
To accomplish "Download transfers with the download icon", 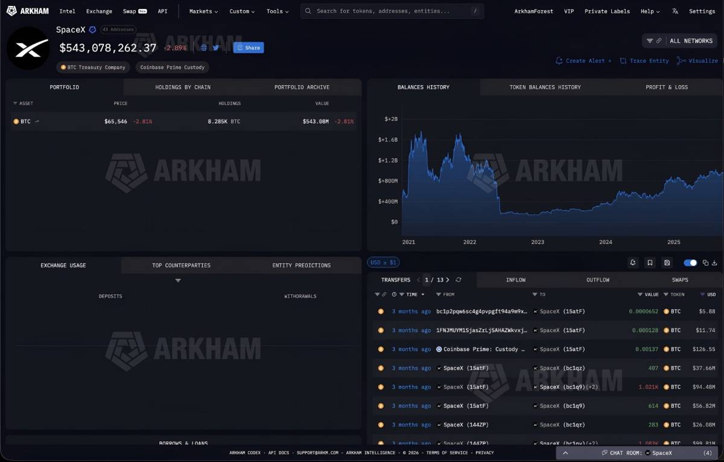I will 714,263.
